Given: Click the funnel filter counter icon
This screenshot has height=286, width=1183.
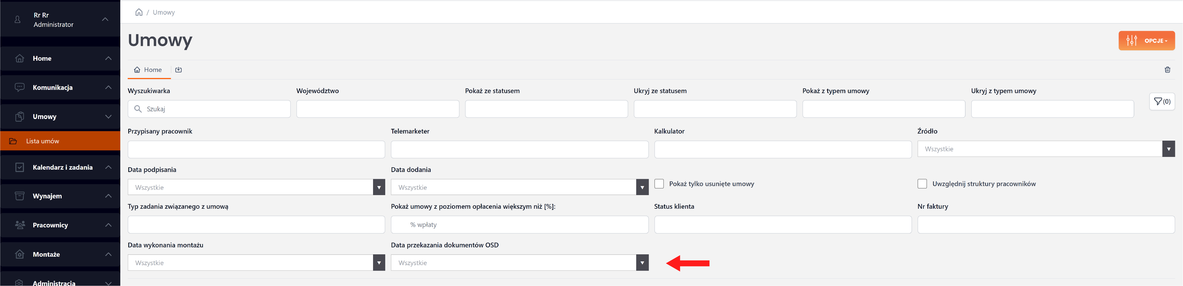Looking at the screenshot, I should 1162,102.
